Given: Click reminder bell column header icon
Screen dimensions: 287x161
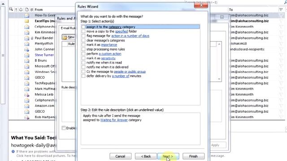Looking at the screenshot, I should tap(21, 10).
